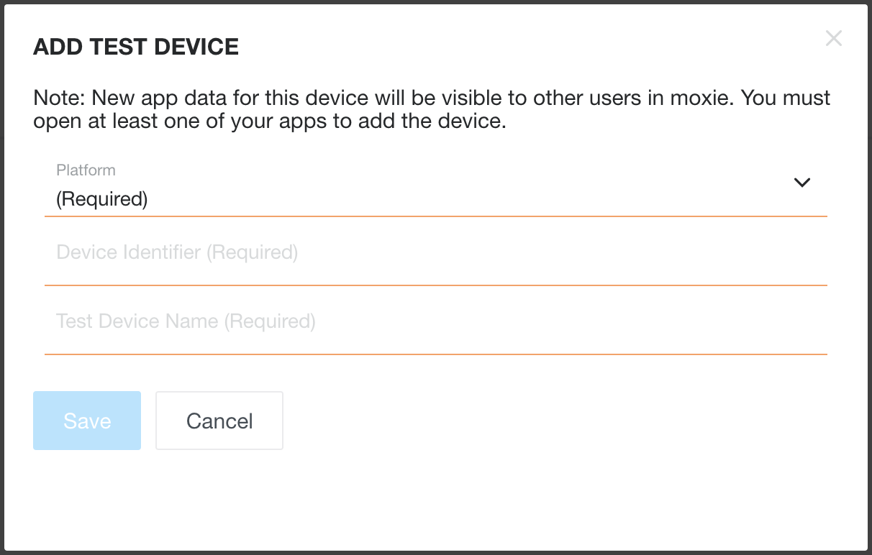The height and width of the screenshot is (555, 872).
Task: Click the "ADD TEST DEVICE" heading
Action: [x=136, y=47]
